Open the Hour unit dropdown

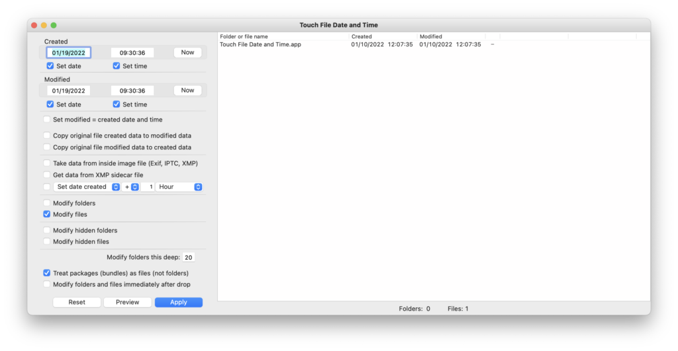click(x=179, y=186)
